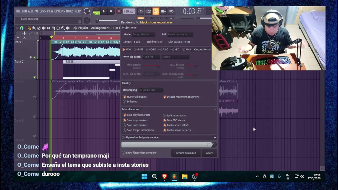
Task: Toggle the 3.2.1 countdown before recording
Action: pos(156,11)
